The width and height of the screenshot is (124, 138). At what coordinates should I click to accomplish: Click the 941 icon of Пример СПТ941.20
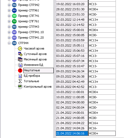coord(14,38)
